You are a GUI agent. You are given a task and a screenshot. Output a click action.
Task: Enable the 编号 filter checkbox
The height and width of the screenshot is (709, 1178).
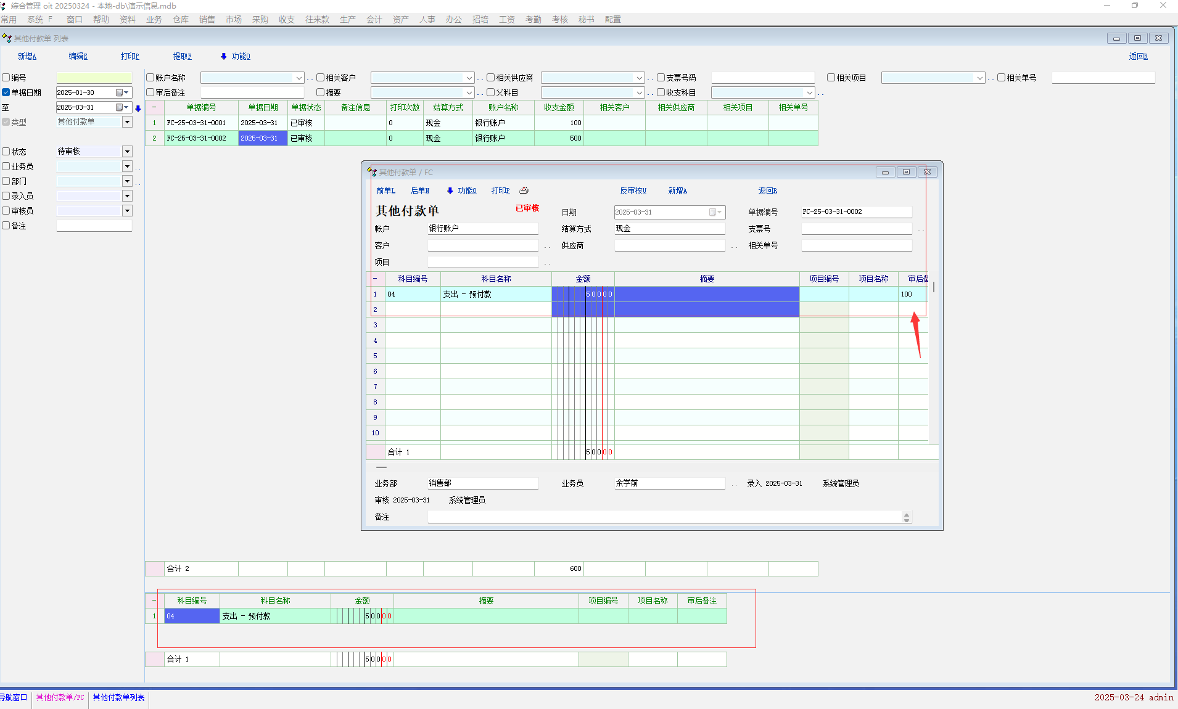(6, 78)
